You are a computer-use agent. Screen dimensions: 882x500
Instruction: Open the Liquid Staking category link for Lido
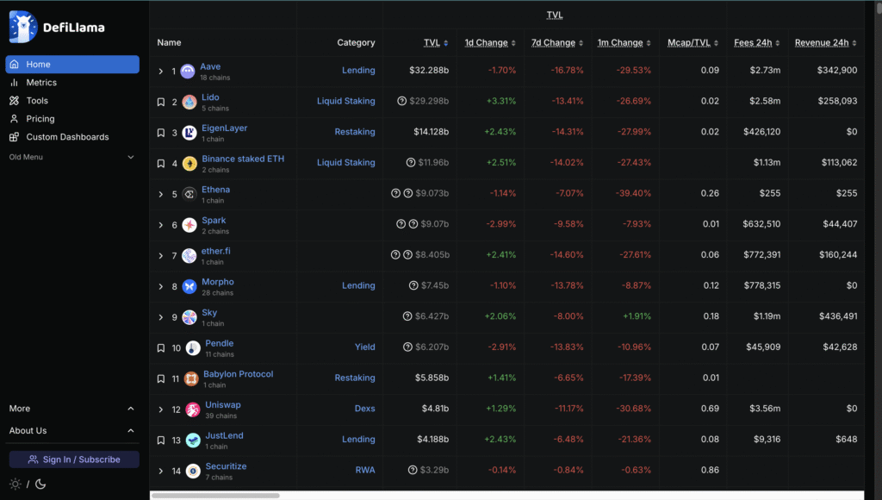point(345,102)
